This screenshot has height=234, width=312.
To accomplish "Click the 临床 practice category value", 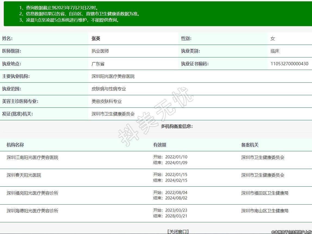I will (275, 51).
